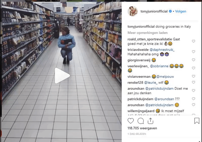The height and width of the screenshot is (142, 202).
Task: Open the @daphnestruik_ mention
Action: pos(162,50)
